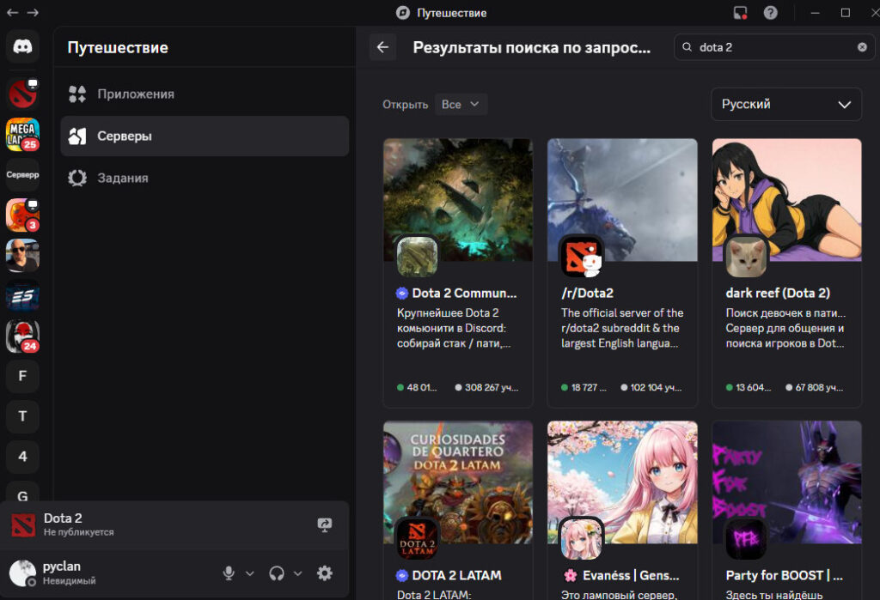Open the 4 server in sidebar
The height and width of the screenshot is (600, 880).
click(22, 457)
